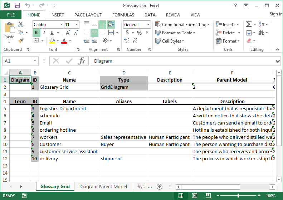This screenshot has height=200, width=283.
Task: Click the Comma Style icon
Action: pyautogui.click(x=147, y=33)
